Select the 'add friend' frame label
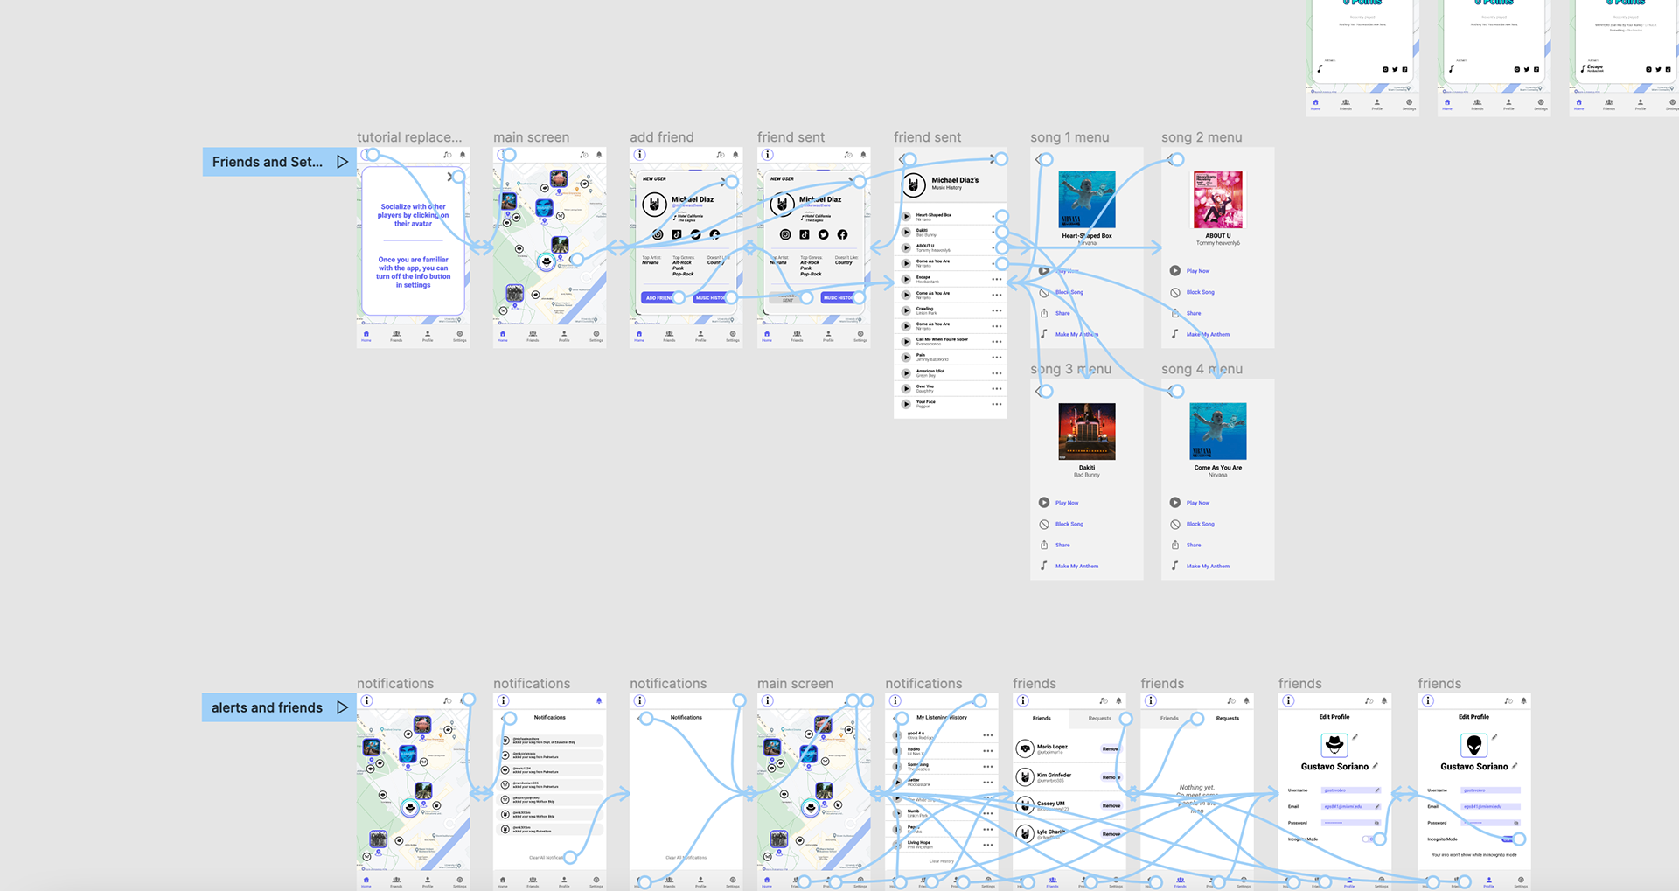This screenshot has width=1679, height=891. [662, 137]
